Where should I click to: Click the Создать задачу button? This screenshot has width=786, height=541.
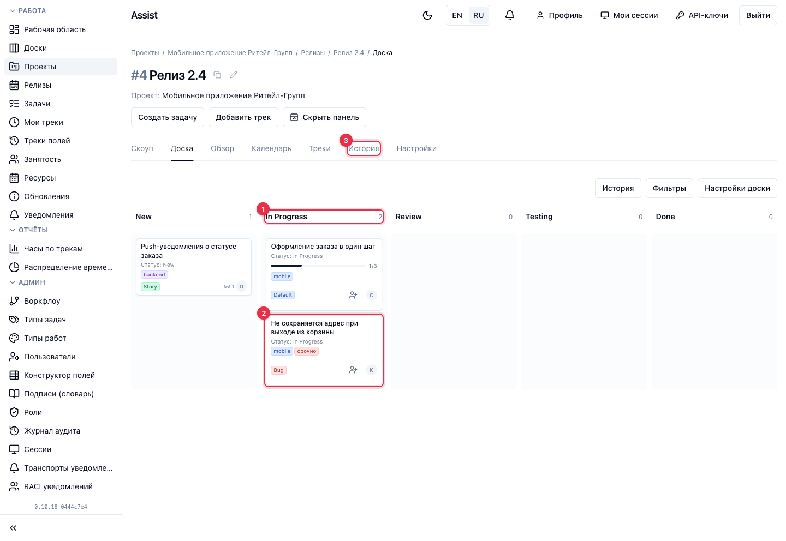(x=168, y=117)
